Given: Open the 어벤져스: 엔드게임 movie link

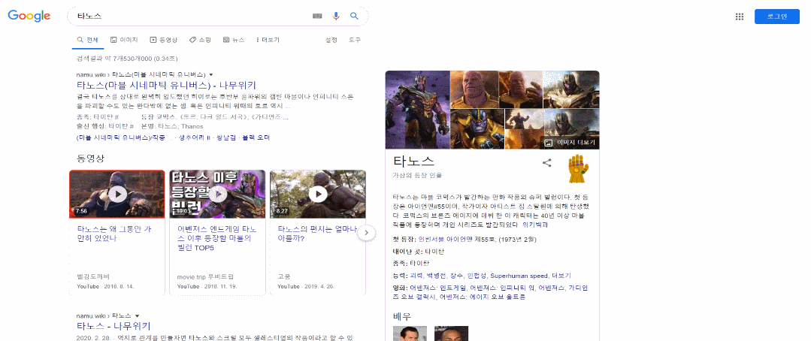Looking at the screenshot, I should click(x=440, y=288).
